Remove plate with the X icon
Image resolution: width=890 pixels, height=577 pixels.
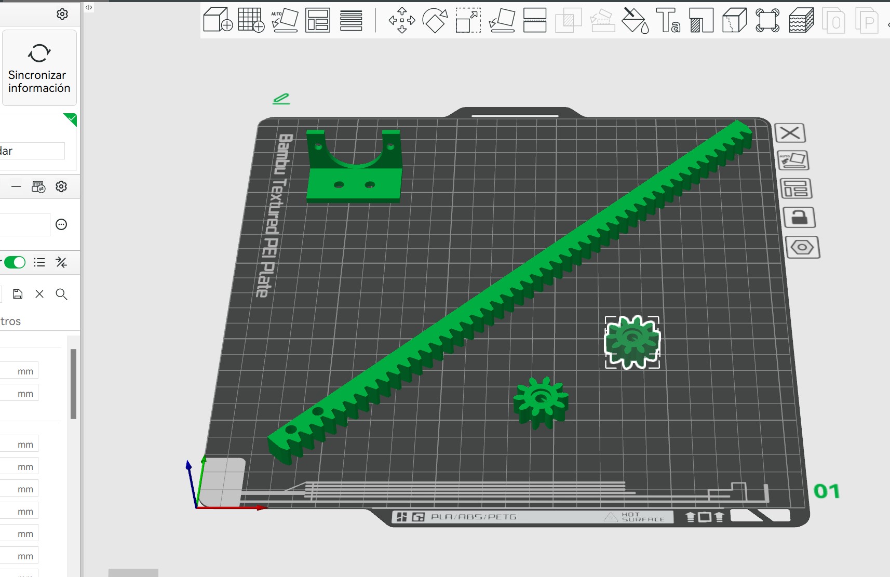coord(790,133)
